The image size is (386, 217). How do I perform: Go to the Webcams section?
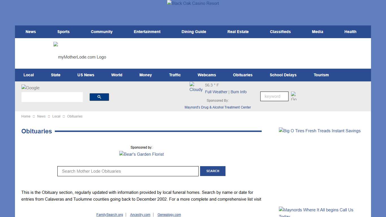tap(207, 75)
